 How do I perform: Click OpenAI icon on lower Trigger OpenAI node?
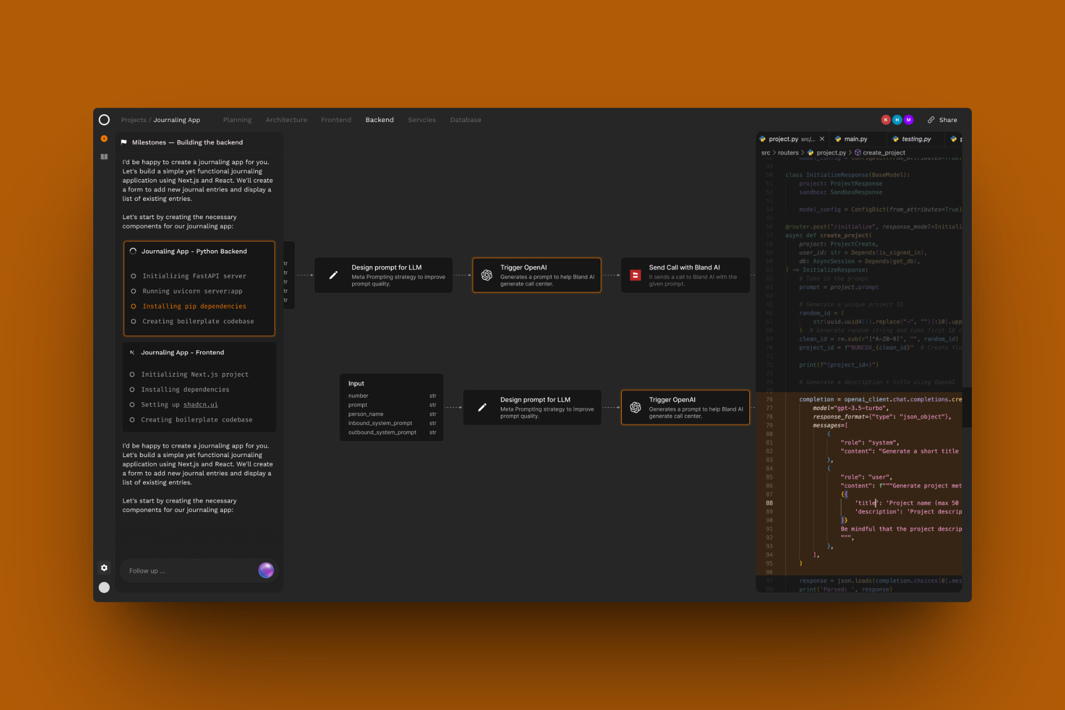pyautogui.click(x=636, y=407)
